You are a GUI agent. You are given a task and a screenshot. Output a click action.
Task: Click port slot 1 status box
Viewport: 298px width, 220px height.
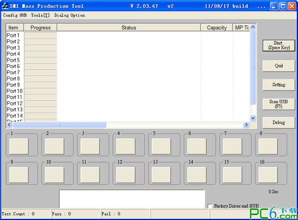click(19, 146)
